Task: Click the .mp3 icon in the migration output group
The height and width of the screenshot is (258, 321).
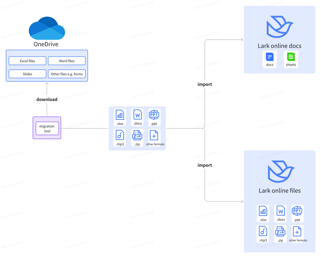Action: pos(120,135)
